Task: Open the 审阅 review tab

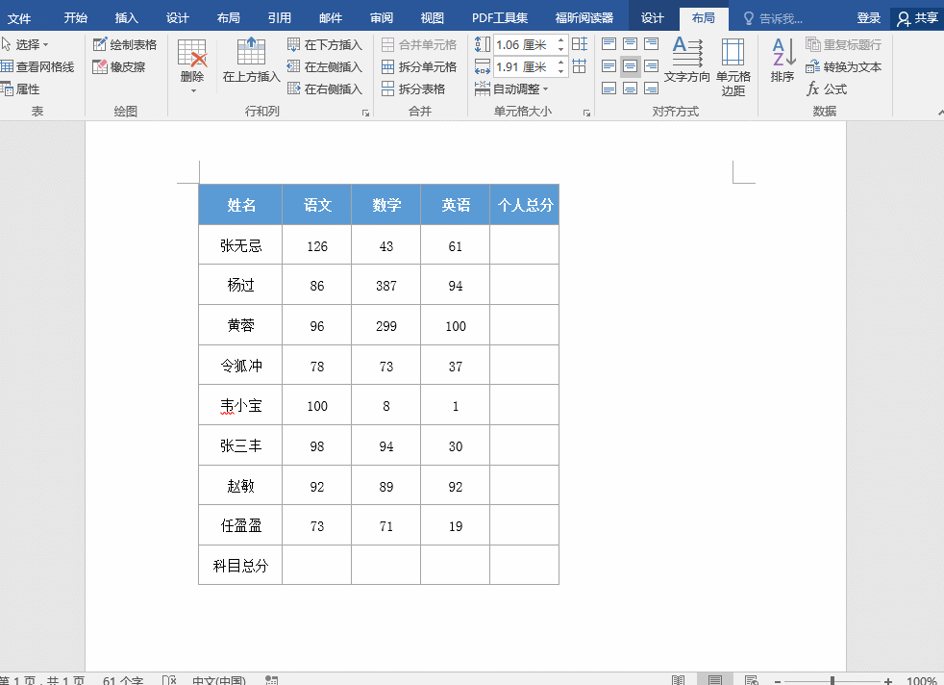Action: (382, 17)
